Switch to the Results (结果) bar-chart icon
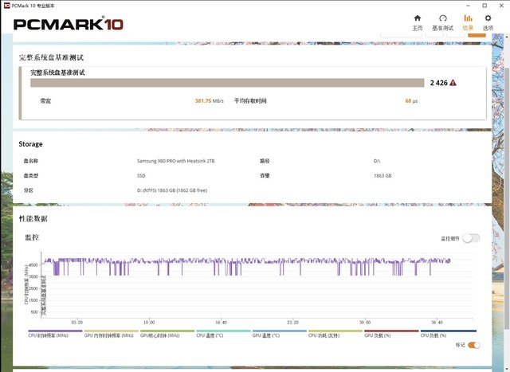Screen dimensions: 510x372 click(x=468, y=18)
